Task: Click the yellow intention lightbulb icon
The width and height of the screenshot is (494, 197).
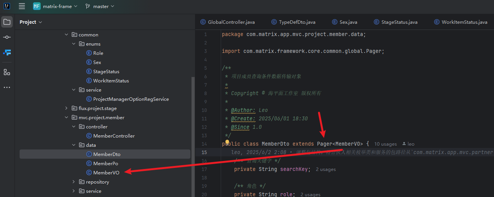Action: click(x=227, y=143)
